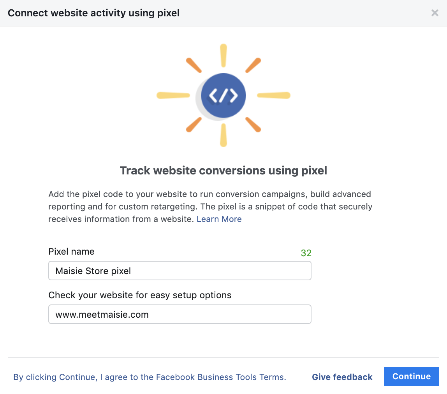Focus the Pixel name text field

tap(180, 271)
